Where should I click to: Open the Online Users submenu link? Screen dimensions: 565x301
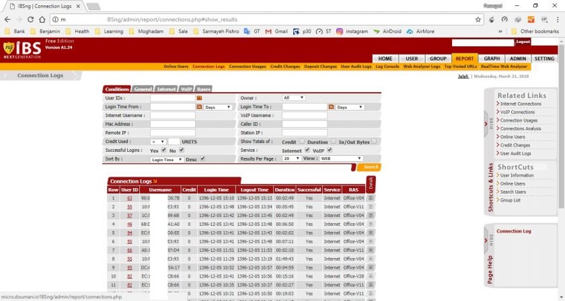click(176, 67)
